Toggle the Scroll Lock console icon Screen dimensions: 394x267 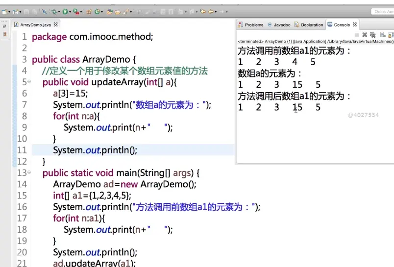pos(391,35)
